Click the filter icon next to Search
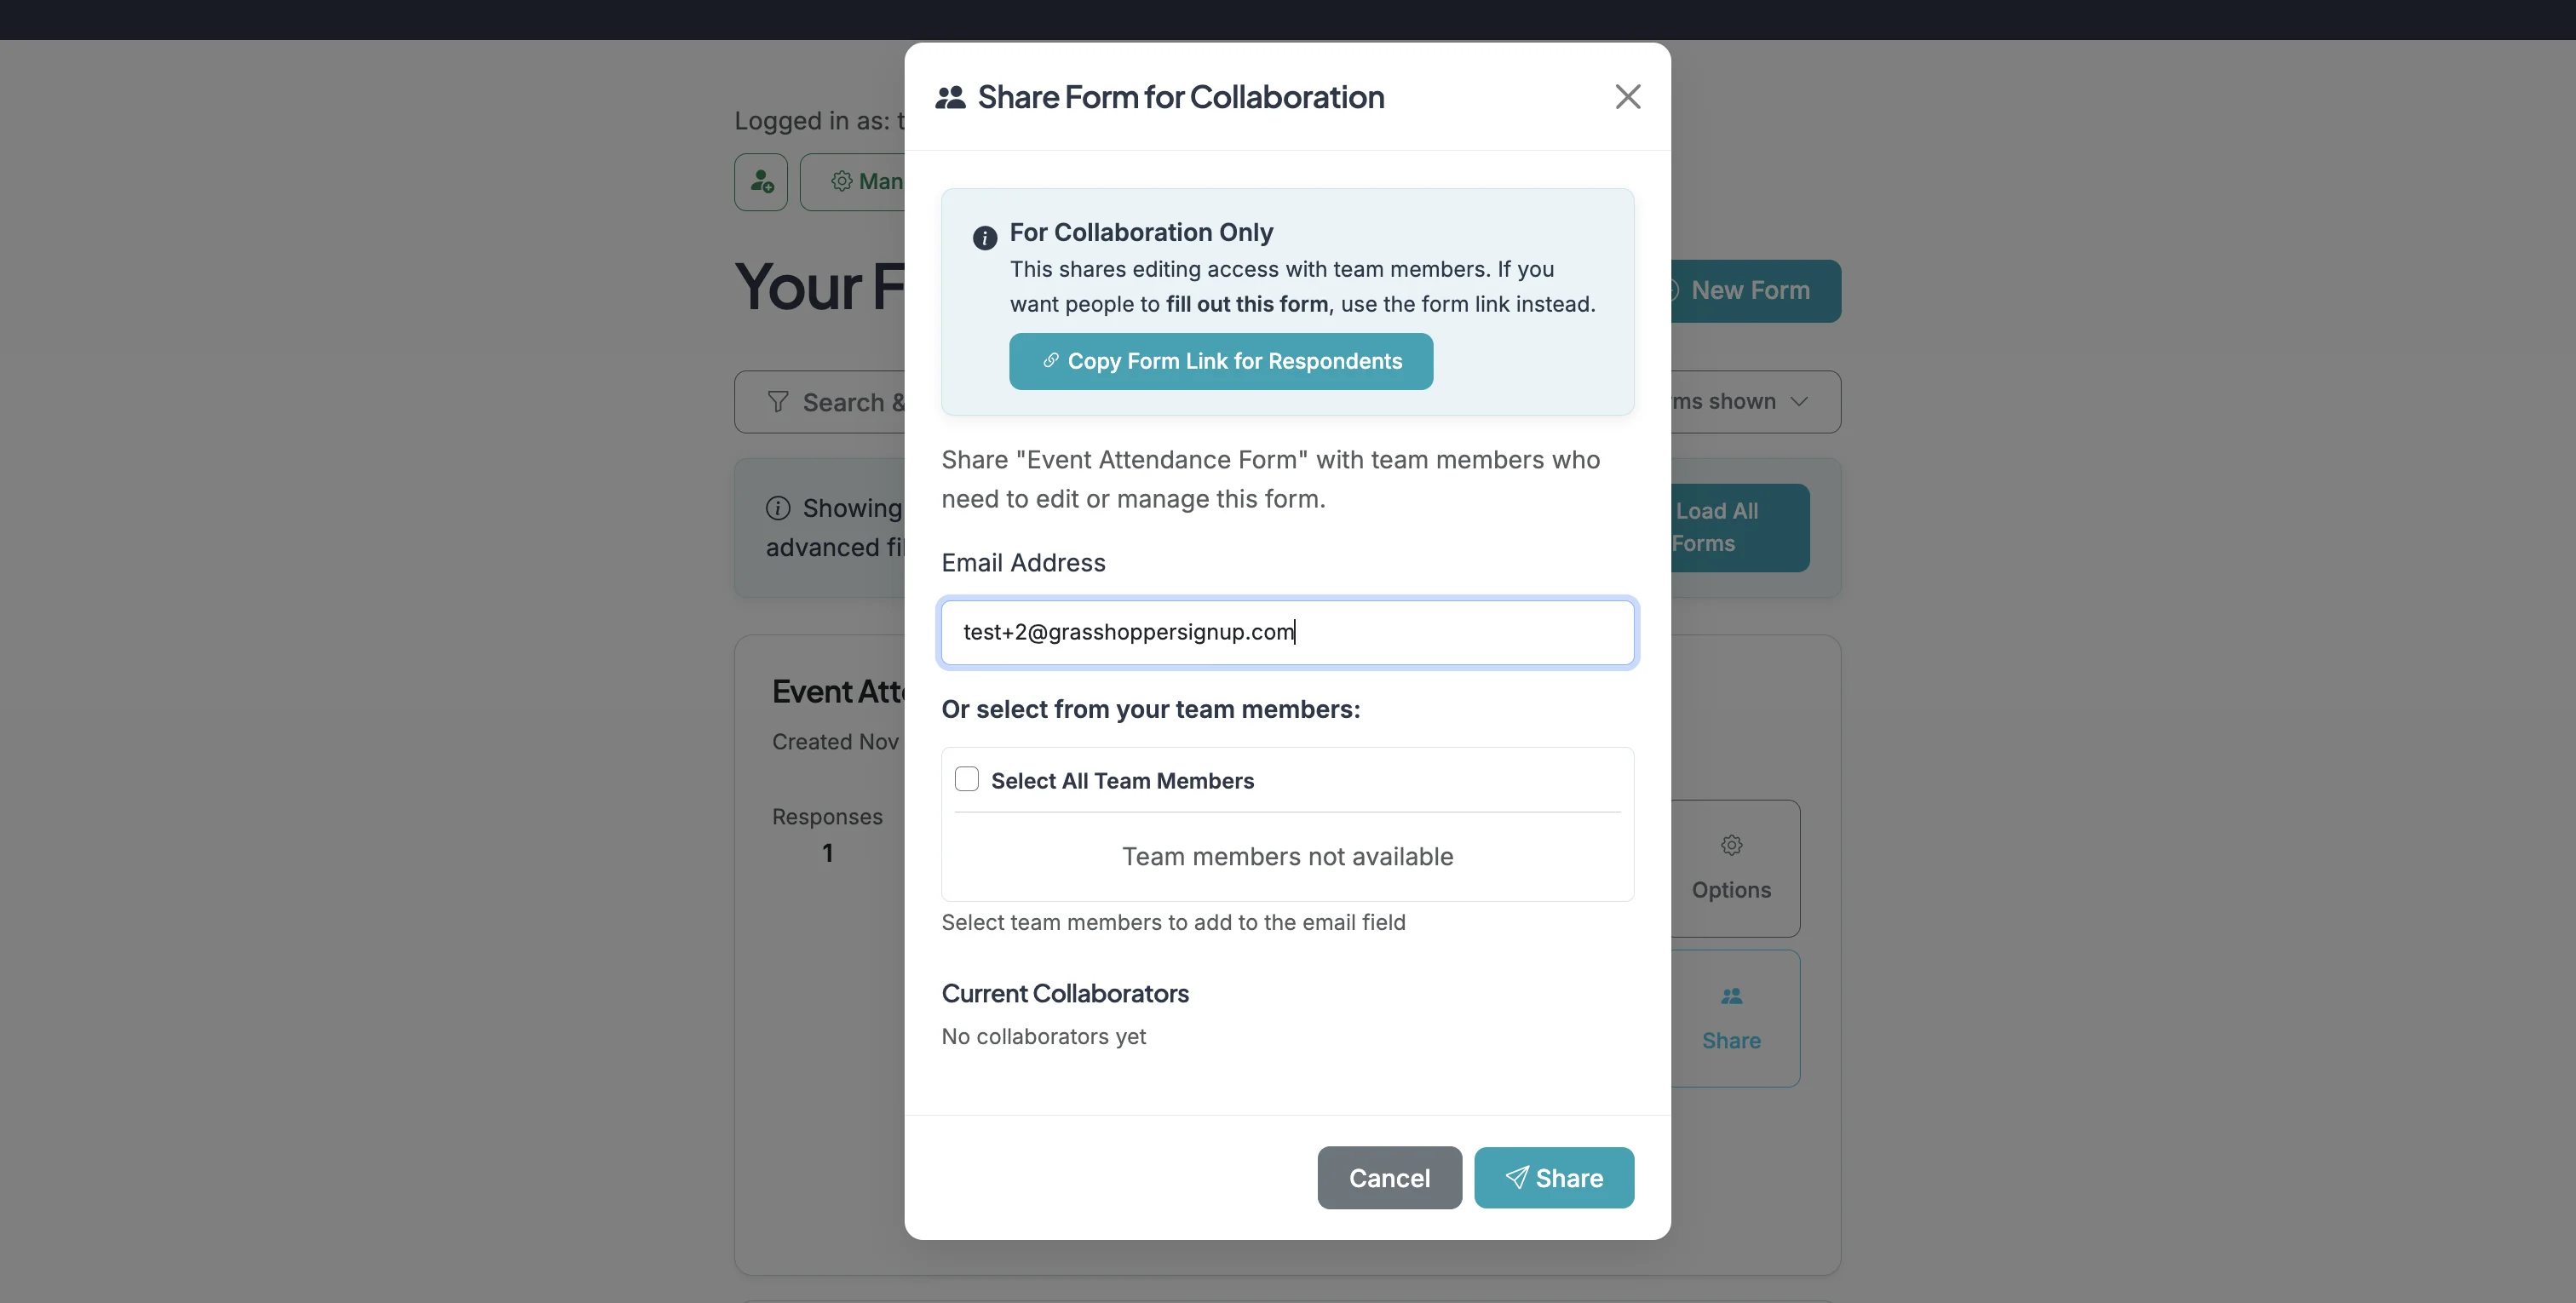 778,401
